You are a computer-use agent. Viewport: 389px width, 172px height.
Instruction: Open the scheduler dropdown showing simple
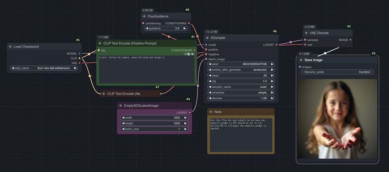tap(241, 93)
